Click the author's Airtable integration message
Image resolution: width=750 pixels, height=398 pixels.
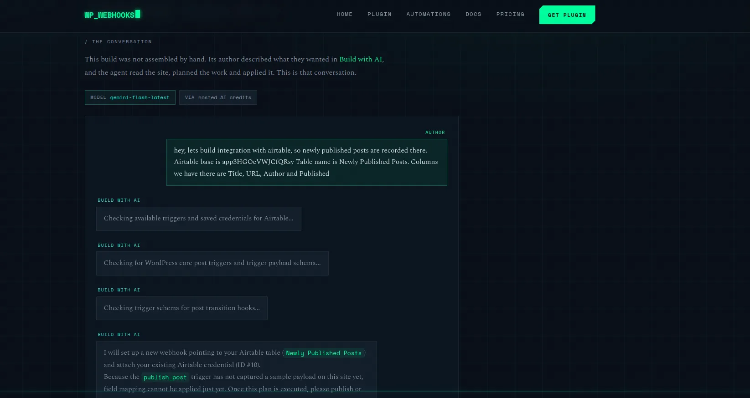coord(307,162)
